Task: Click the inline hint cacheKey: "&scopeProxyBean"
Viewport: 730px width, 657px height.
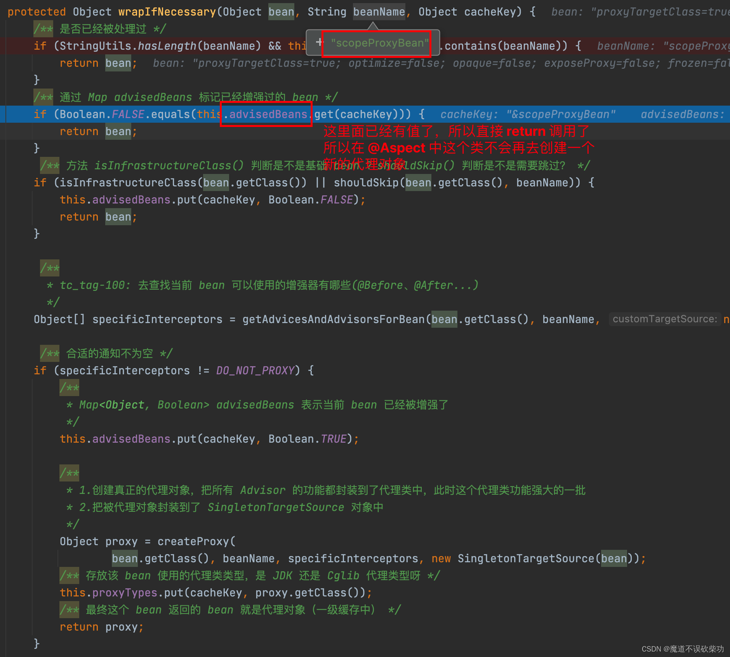Action: 528,114
